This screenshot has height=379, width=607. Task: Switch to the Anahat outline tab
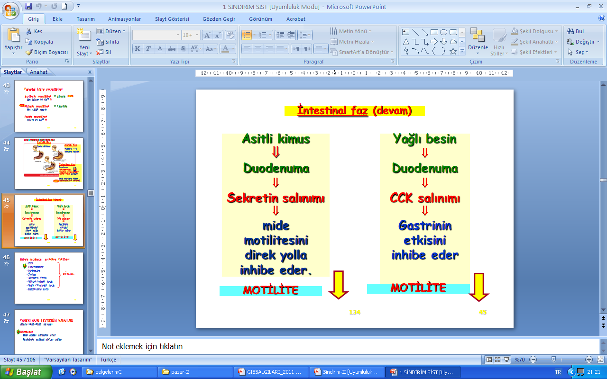(x=38, y=72)
